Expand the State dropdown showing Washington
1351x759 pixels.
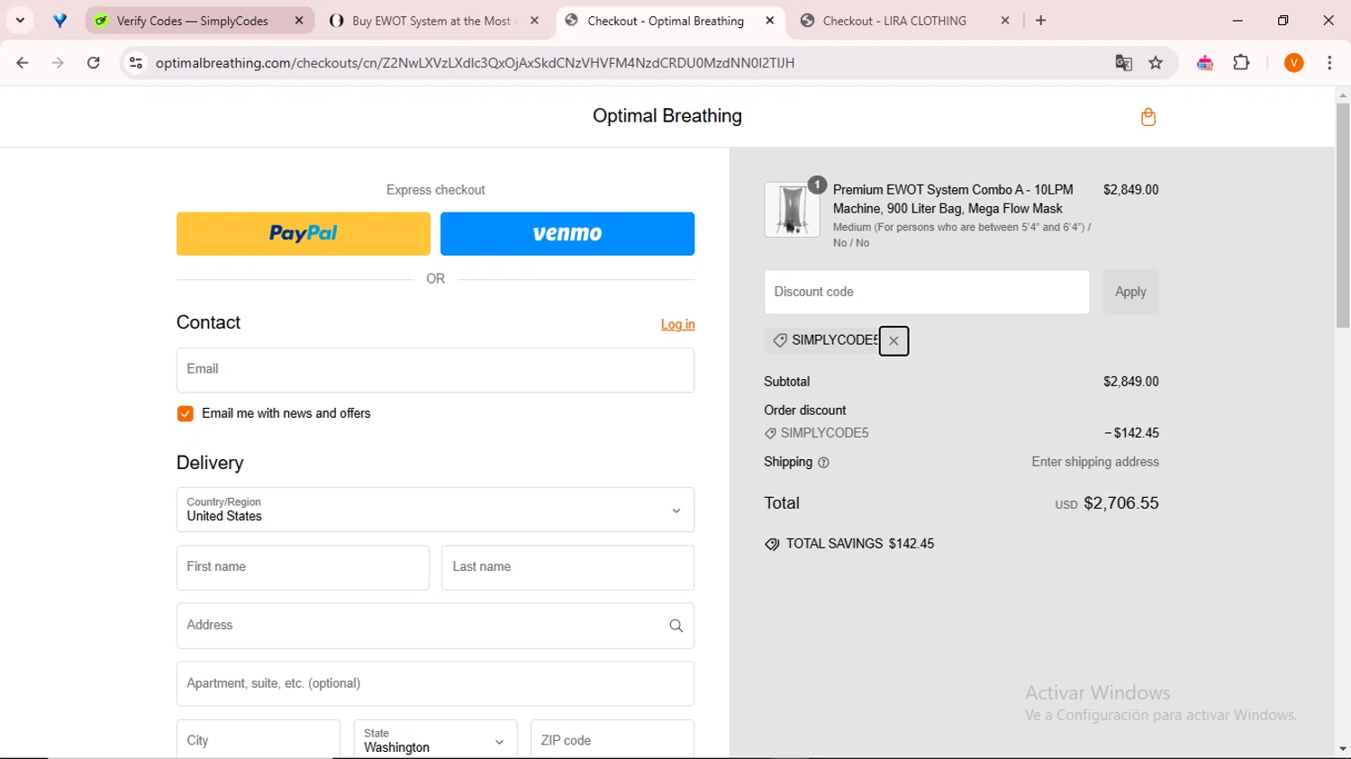point(435,740)
